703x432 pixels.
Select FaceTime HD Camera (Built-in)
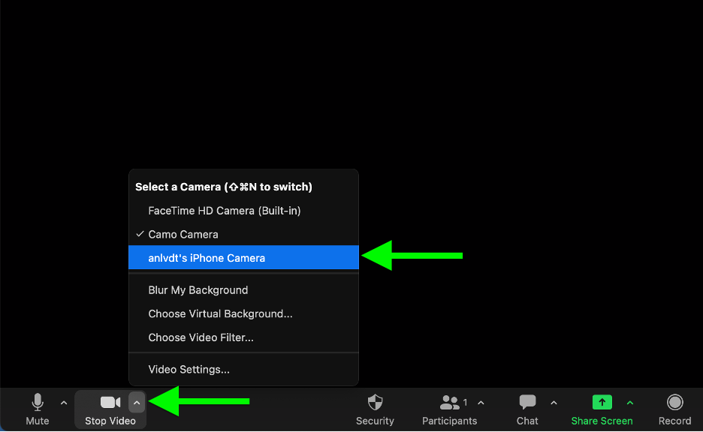243,211
